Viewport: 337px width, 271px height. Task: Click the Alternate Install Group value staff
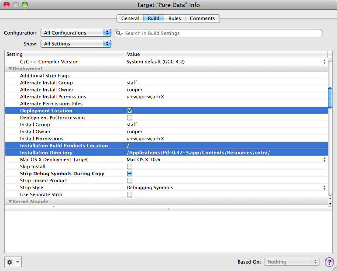[132, 83]
